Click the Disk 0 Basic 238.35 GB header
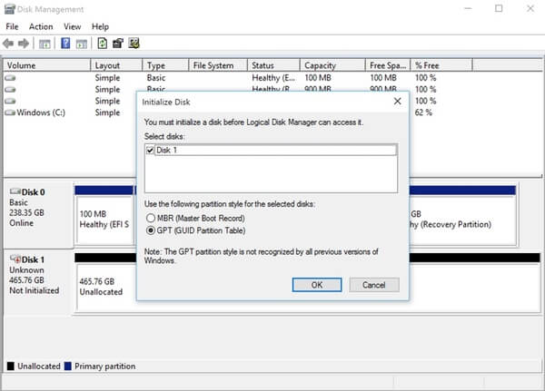The image size is (545, 391). 38,213
